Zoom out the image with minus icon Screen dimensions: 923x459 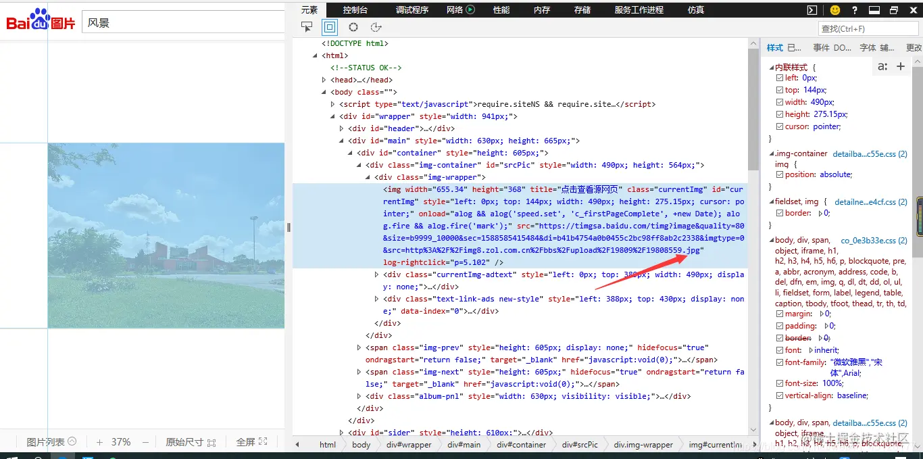pyautogui.click(x=145, y=442)
